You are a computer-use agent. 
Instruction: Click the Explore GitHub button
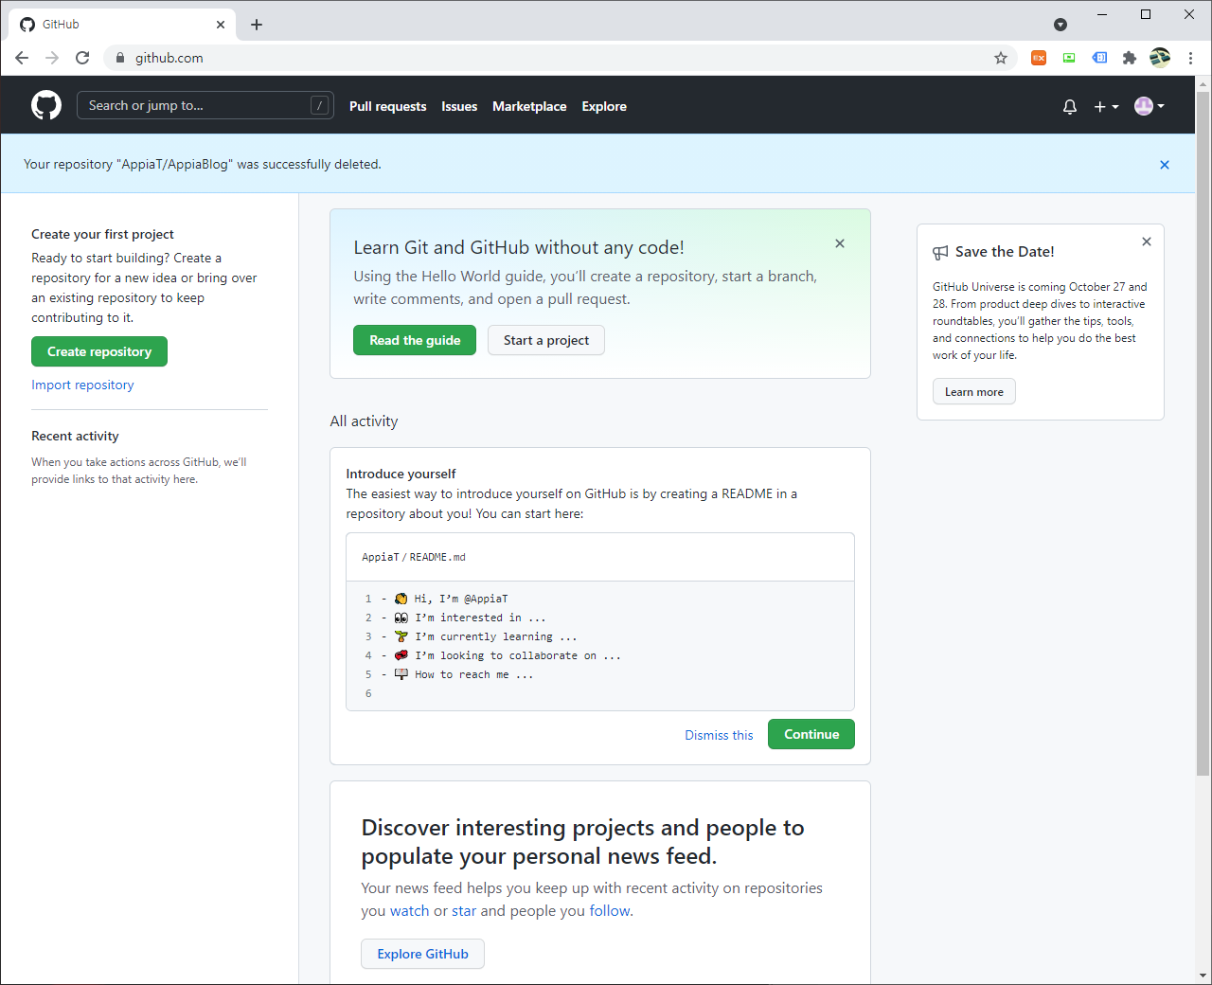click(x=422, y=954)
